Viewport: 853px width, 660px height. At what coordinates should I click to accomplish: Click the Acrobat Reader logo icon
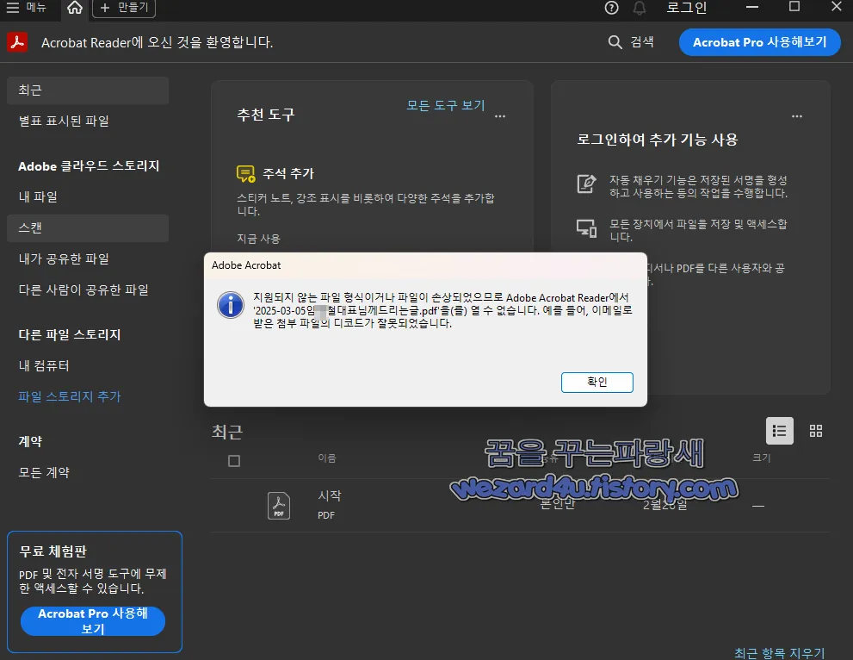click(x=16, y=42)
